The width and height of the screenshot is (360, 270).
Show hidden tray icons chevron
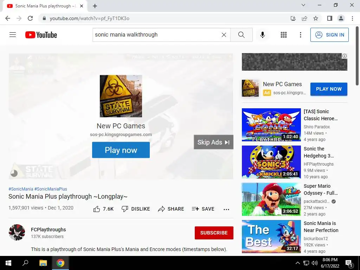297,263
